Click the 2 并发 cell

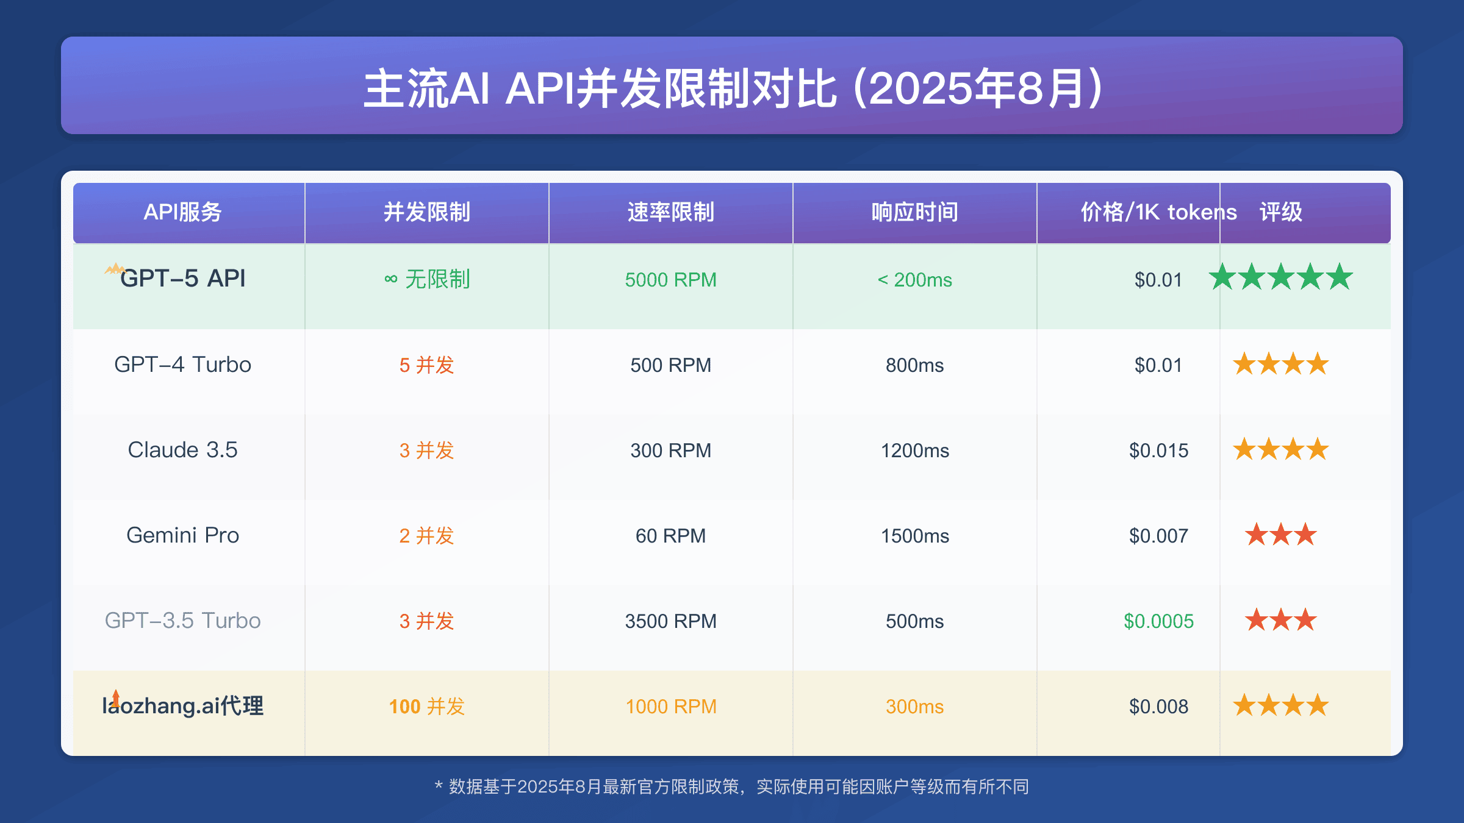pyautogui.click(x=426, y=536)
